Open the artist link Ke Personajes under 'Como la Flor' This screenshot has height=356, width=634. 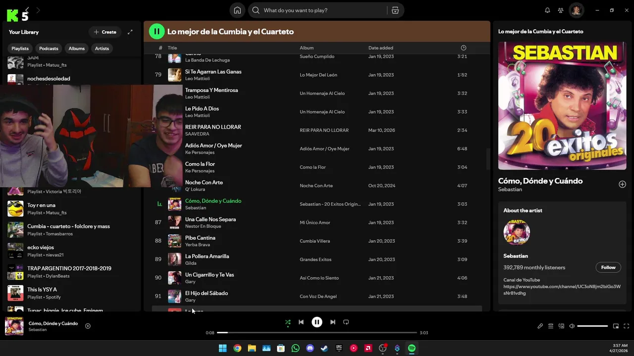coord(200,171)
